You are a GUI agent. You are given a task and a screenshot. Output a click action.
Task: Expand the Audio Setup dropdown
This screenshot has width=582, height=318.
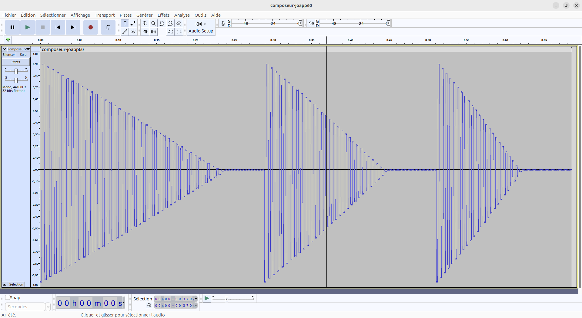click(201, 27)
